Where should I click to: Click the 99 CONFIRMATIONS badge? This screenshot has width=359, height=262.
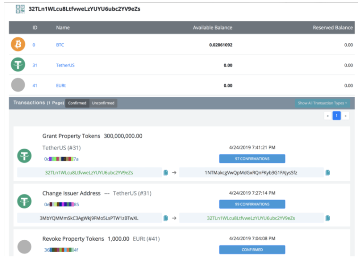tap(252, 204)
